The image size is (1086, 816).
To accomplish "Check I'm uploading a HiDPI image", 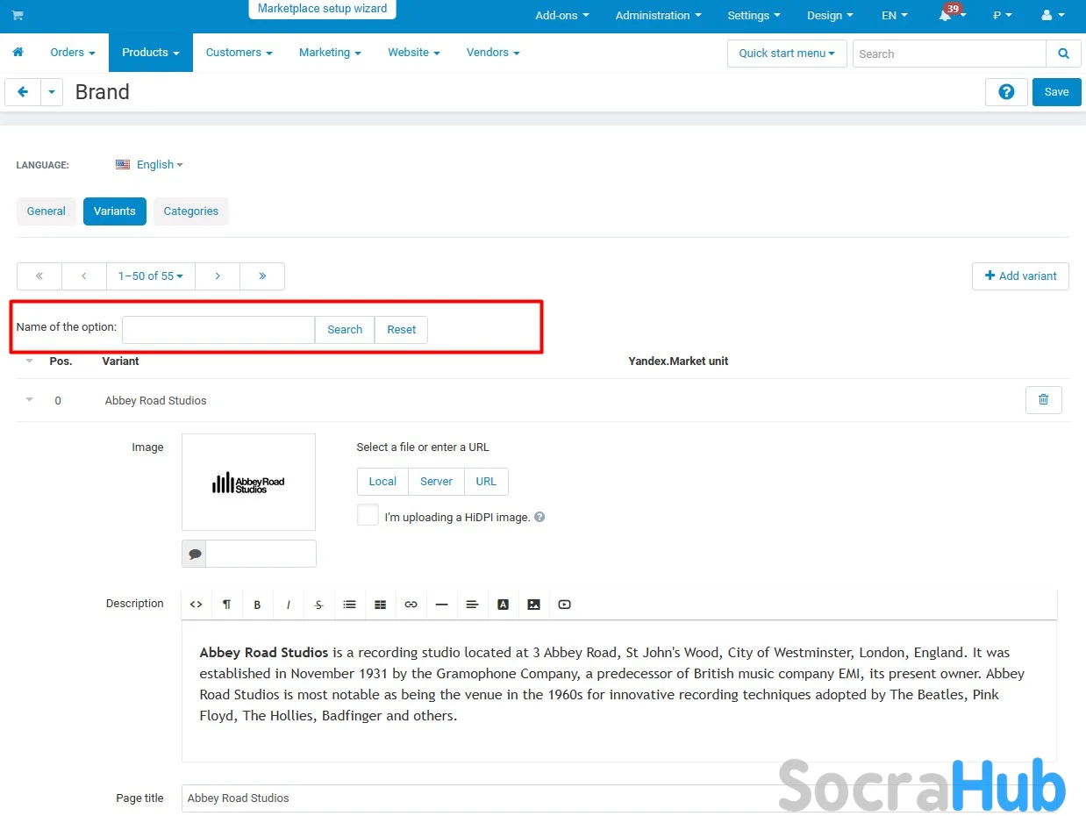I will click(x=368, y=515).
